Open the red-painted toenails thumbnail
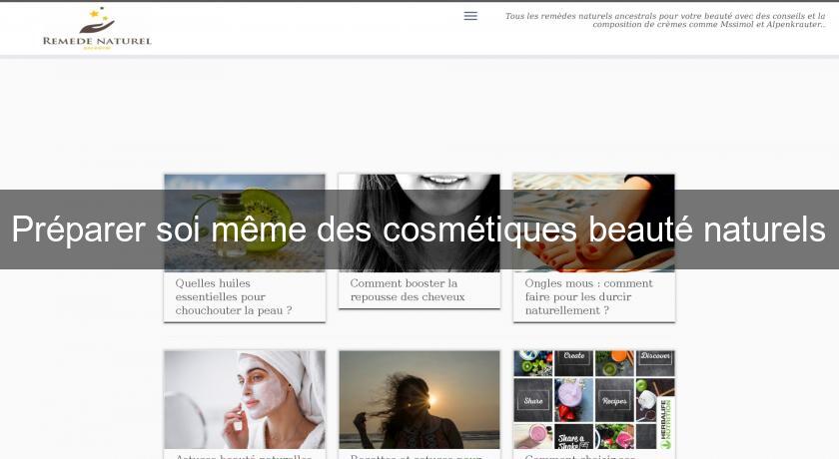The width and height of the screenshot is (839, 459). (x=594, y=223)
